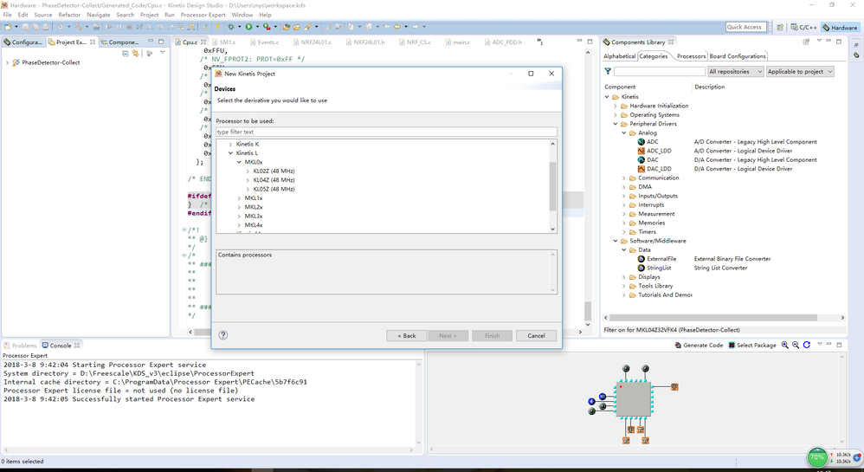Image resolution: width=864 pixels, height=472 pixels.
Task: Switch to C/C++ perspective button
Action: click(804, 27)
